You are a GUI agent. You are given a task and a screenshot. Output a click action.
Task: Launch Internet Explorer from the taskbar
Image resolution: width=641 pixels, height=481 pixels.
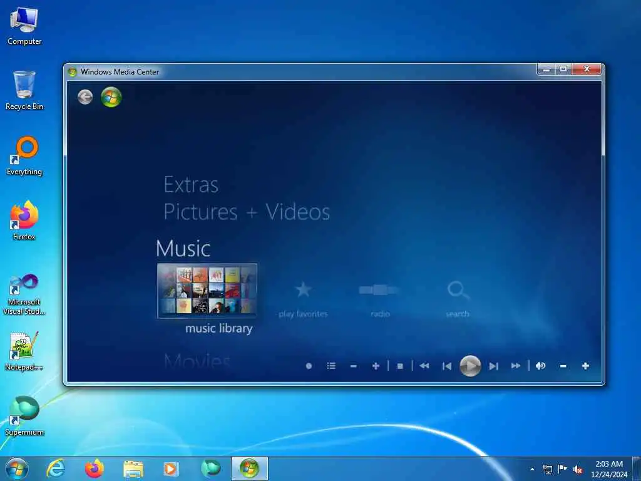click(x=56, y=468)
